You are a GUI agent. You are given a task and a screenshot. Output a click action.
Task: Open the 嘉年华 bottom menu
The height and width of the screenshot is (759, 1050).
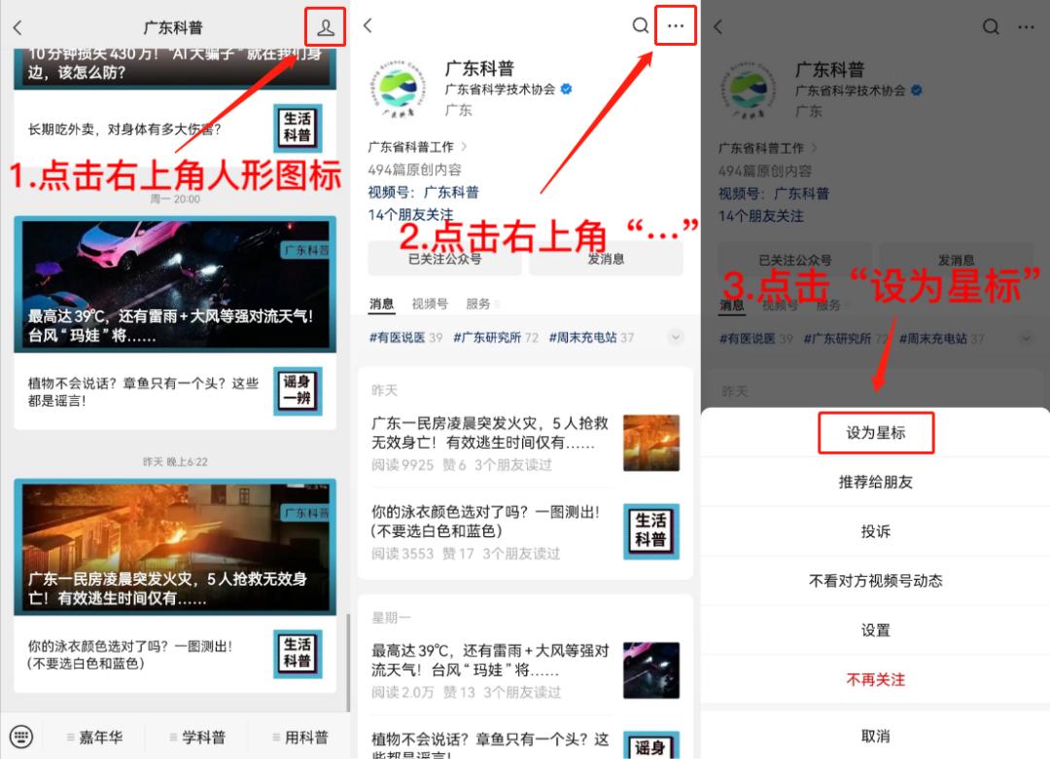(95, 737)
